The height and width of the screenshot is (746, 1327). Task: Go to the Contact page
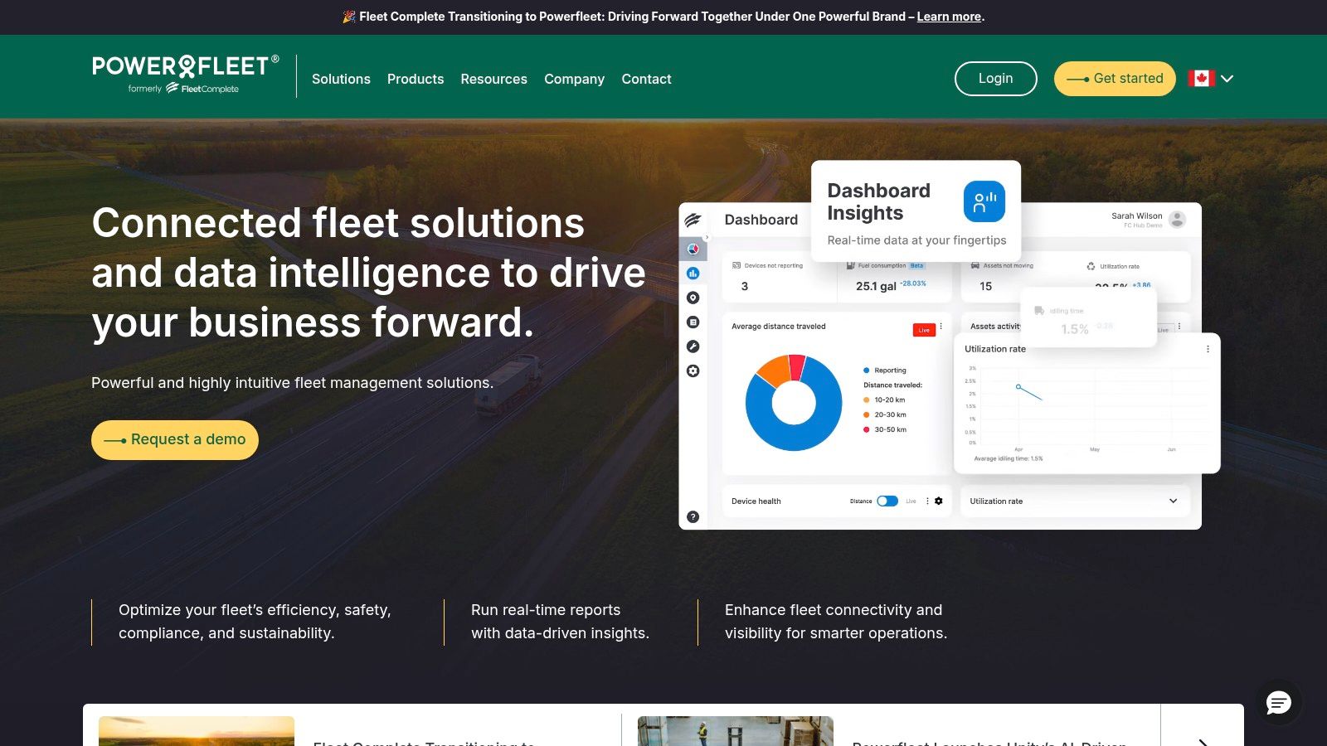[x=646, y=79]
